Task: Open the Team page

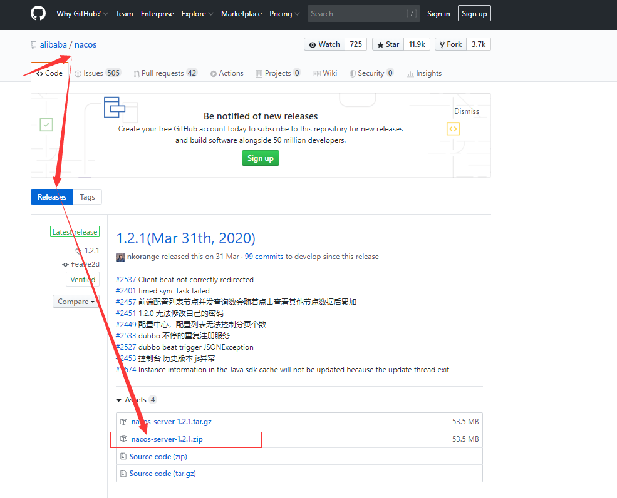Action: click(125, 14)
